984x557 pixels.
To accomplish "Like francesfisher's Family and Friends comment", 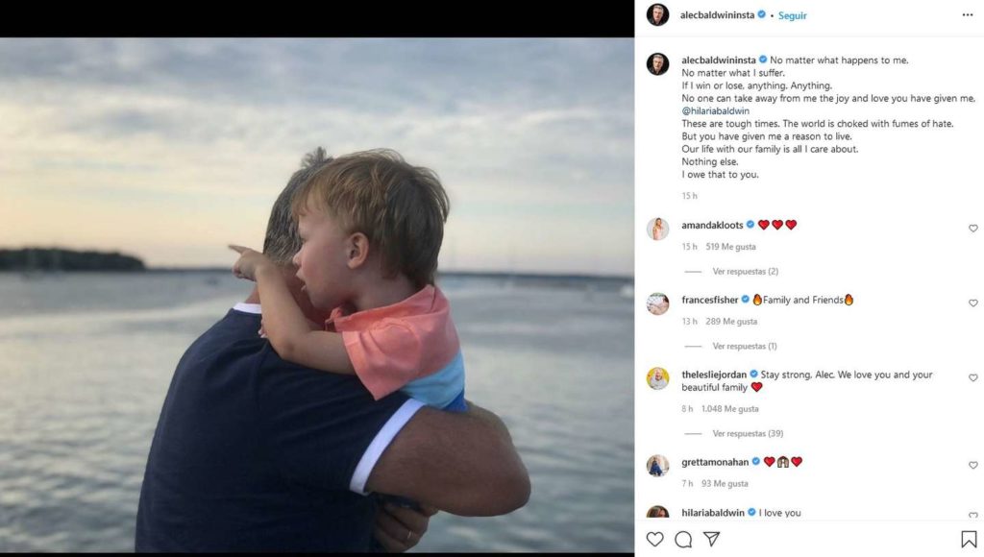I will (972, 303).
